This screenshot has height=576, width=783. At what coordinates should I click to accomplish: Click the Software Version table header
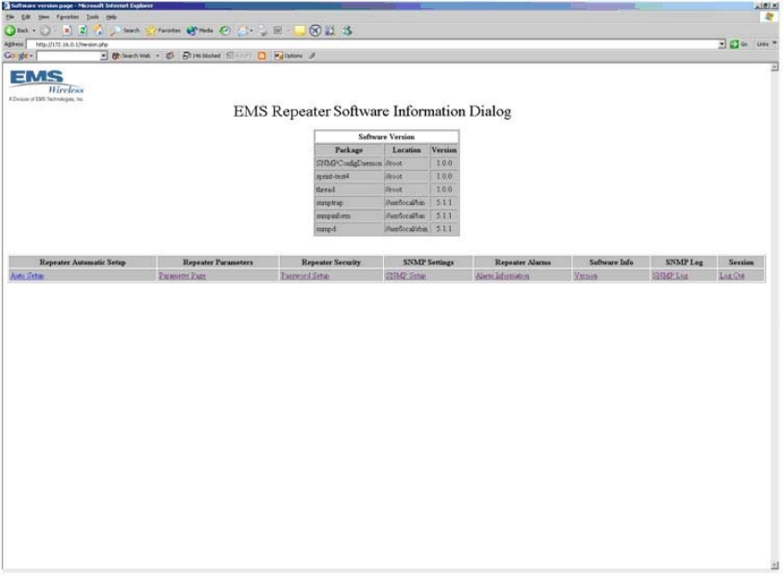pos(387,136)
